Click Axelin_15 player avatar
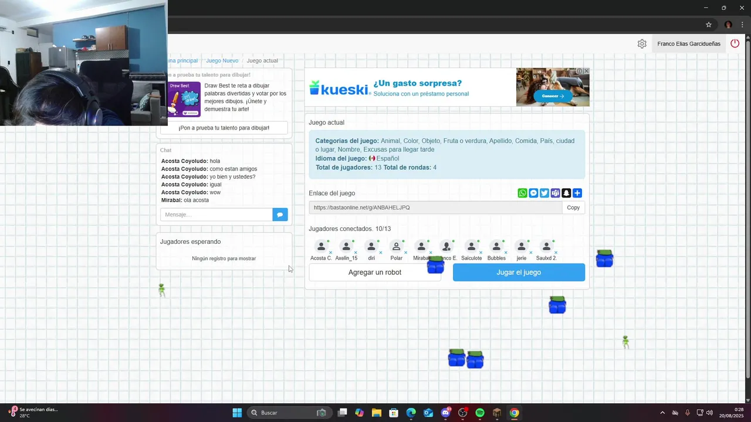 coord(346,247)
